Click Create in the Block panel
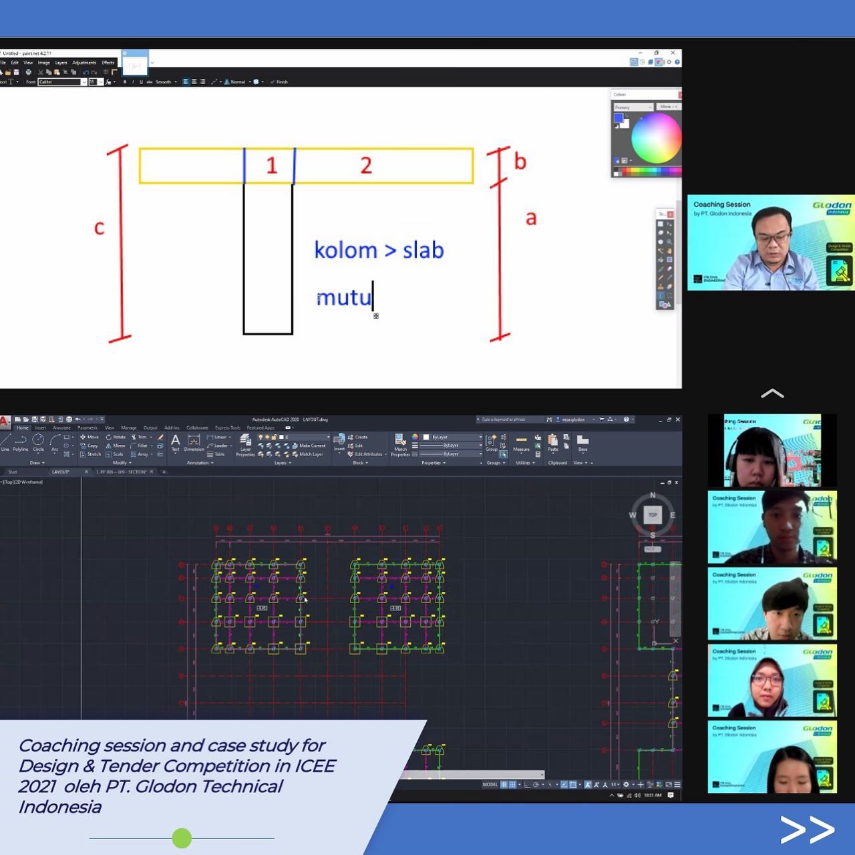The height and width of the screenshot is (855, 855). coord(357,437)
